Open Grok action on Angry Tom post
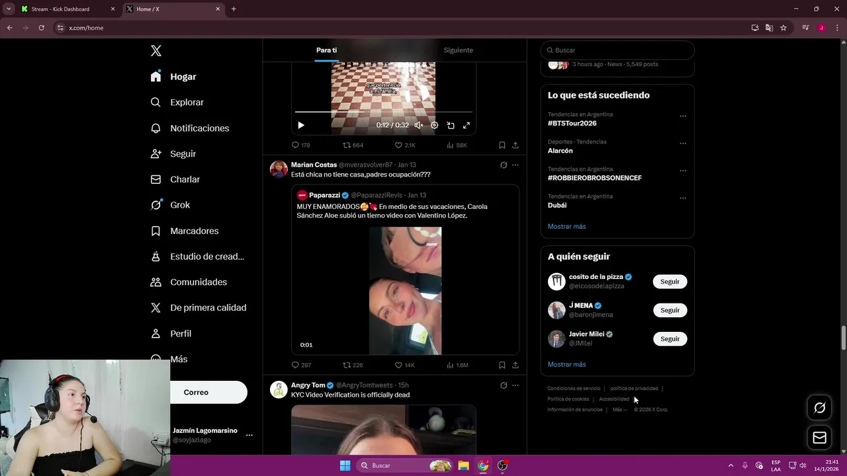The width and height of the screenshot is (847, 476). (504, 385)
